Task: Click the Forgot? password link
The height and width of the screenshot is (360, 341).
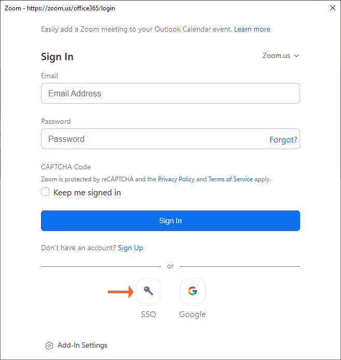Action: 283,140
